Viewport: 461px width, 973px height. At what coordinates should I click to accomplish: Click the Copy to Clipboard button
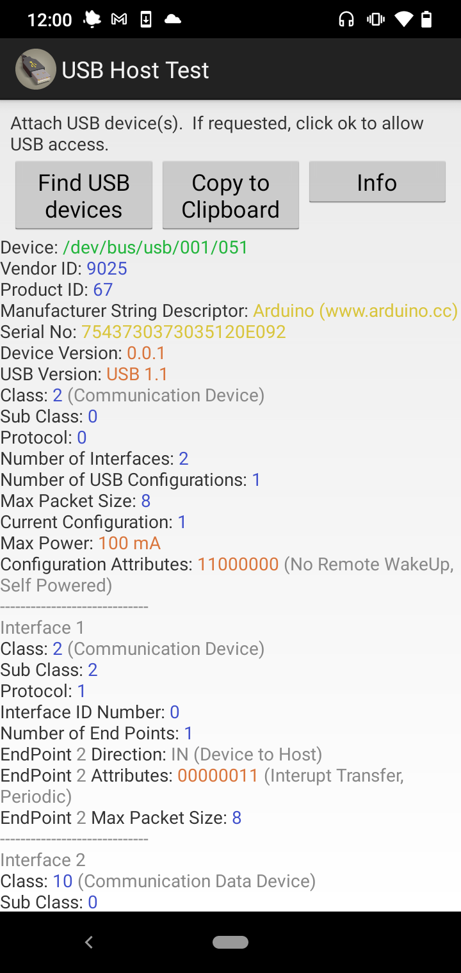tap(230, 195)
